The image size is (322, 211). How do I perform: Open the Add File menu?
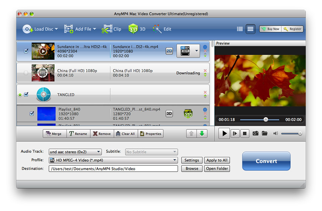tap(80, 29)
